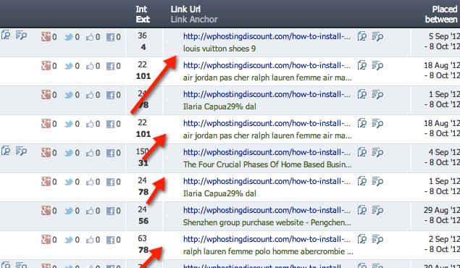Click the Google+ icon in the louis vuitton shoes row
The image size is (460, 268).
(46, 37)
